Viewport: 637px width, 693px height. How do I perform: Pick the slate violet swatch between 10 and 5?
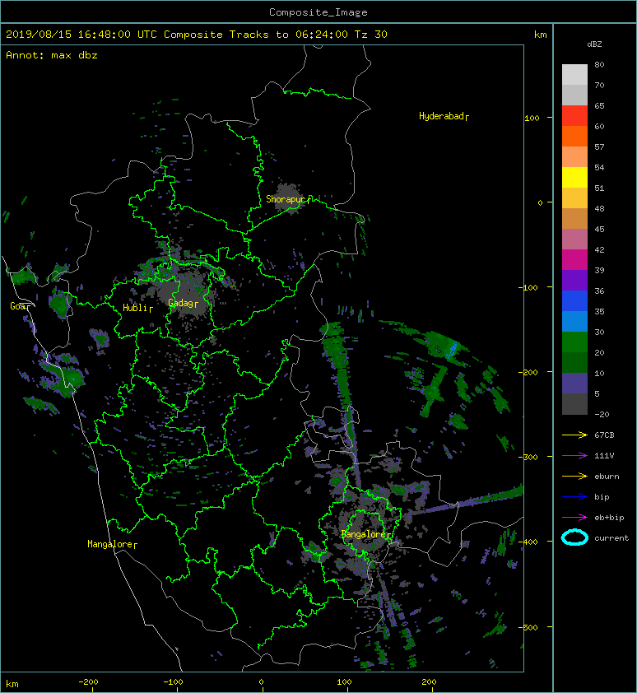coord(574,383)
